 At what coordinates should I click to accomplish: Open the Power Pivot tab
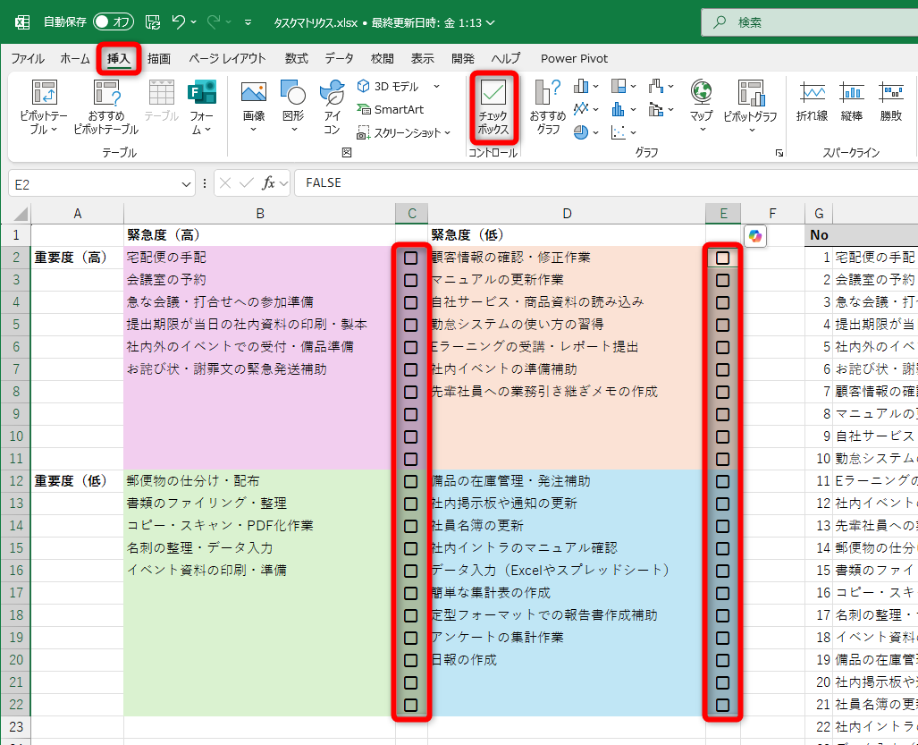pos(575,58)
